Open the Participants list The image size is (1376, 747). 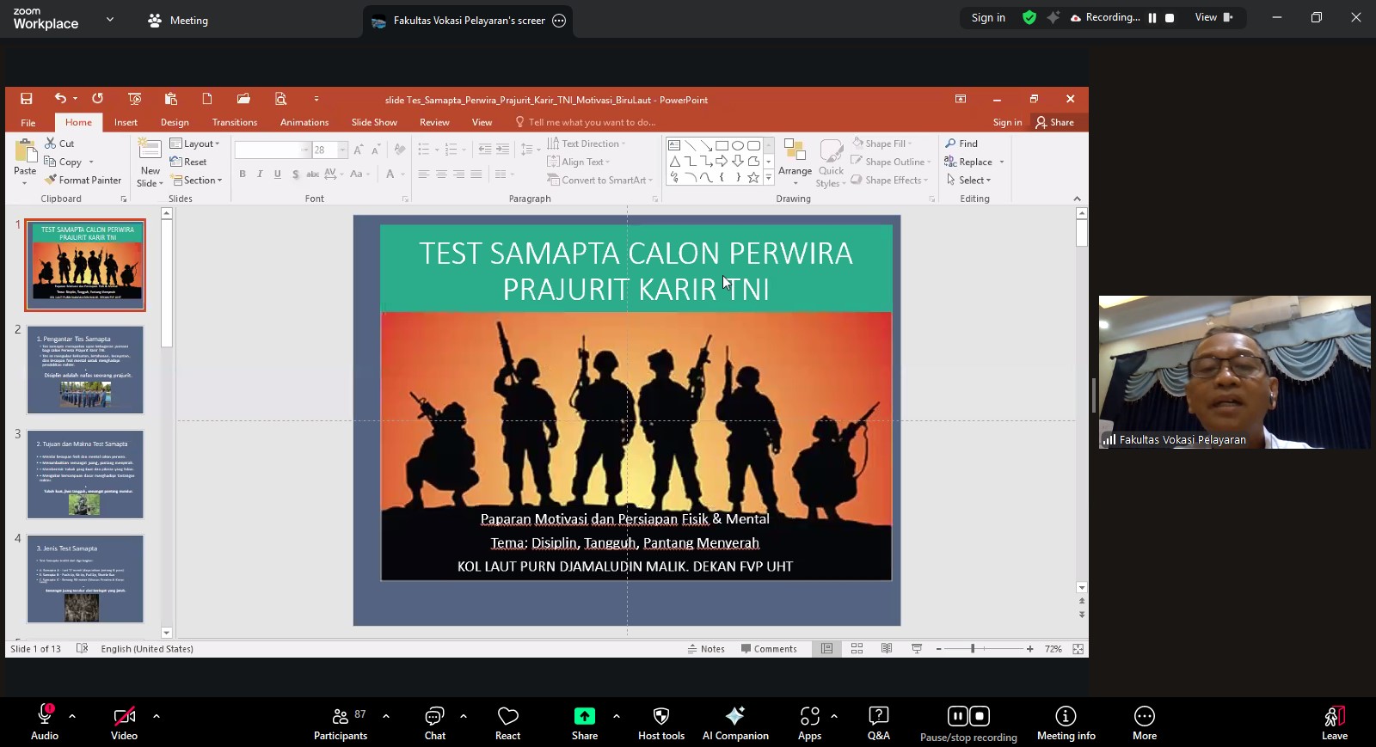tap(341, 723)
